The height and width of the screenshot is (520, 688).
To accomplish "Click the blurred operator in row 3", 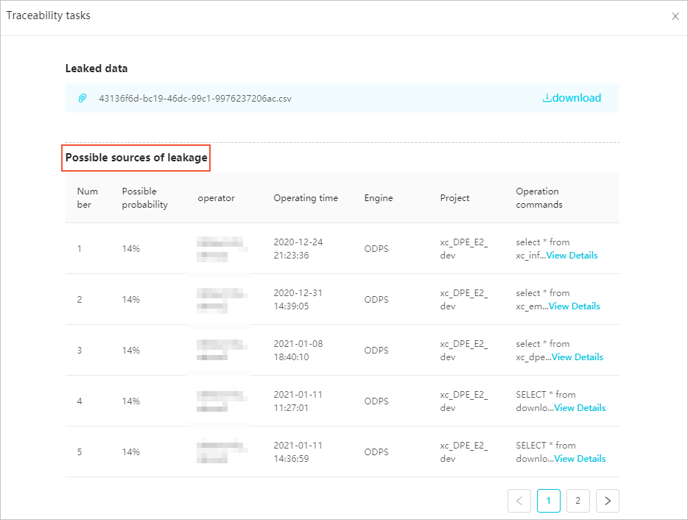I will 222,350.
